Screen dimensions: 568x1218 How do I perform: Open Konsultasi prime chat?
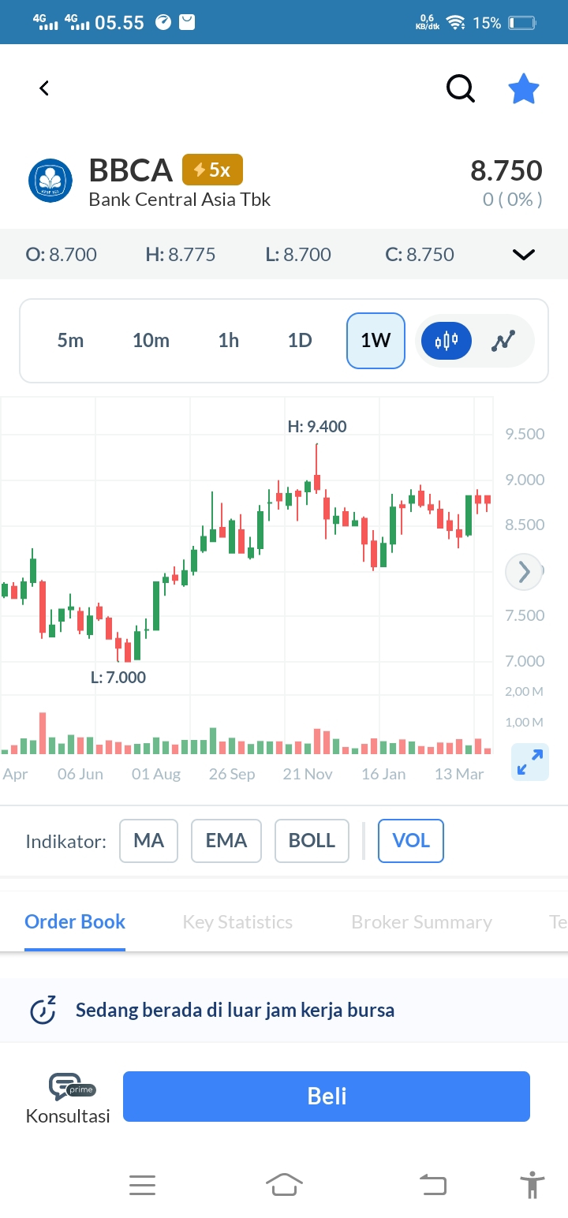pyautogui.click(x=69, y=1097)
